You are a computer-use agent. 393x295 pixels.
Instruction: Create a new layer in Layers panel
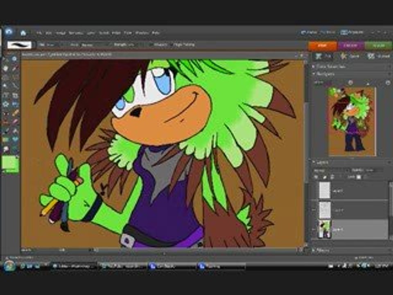tap(316, 177)
